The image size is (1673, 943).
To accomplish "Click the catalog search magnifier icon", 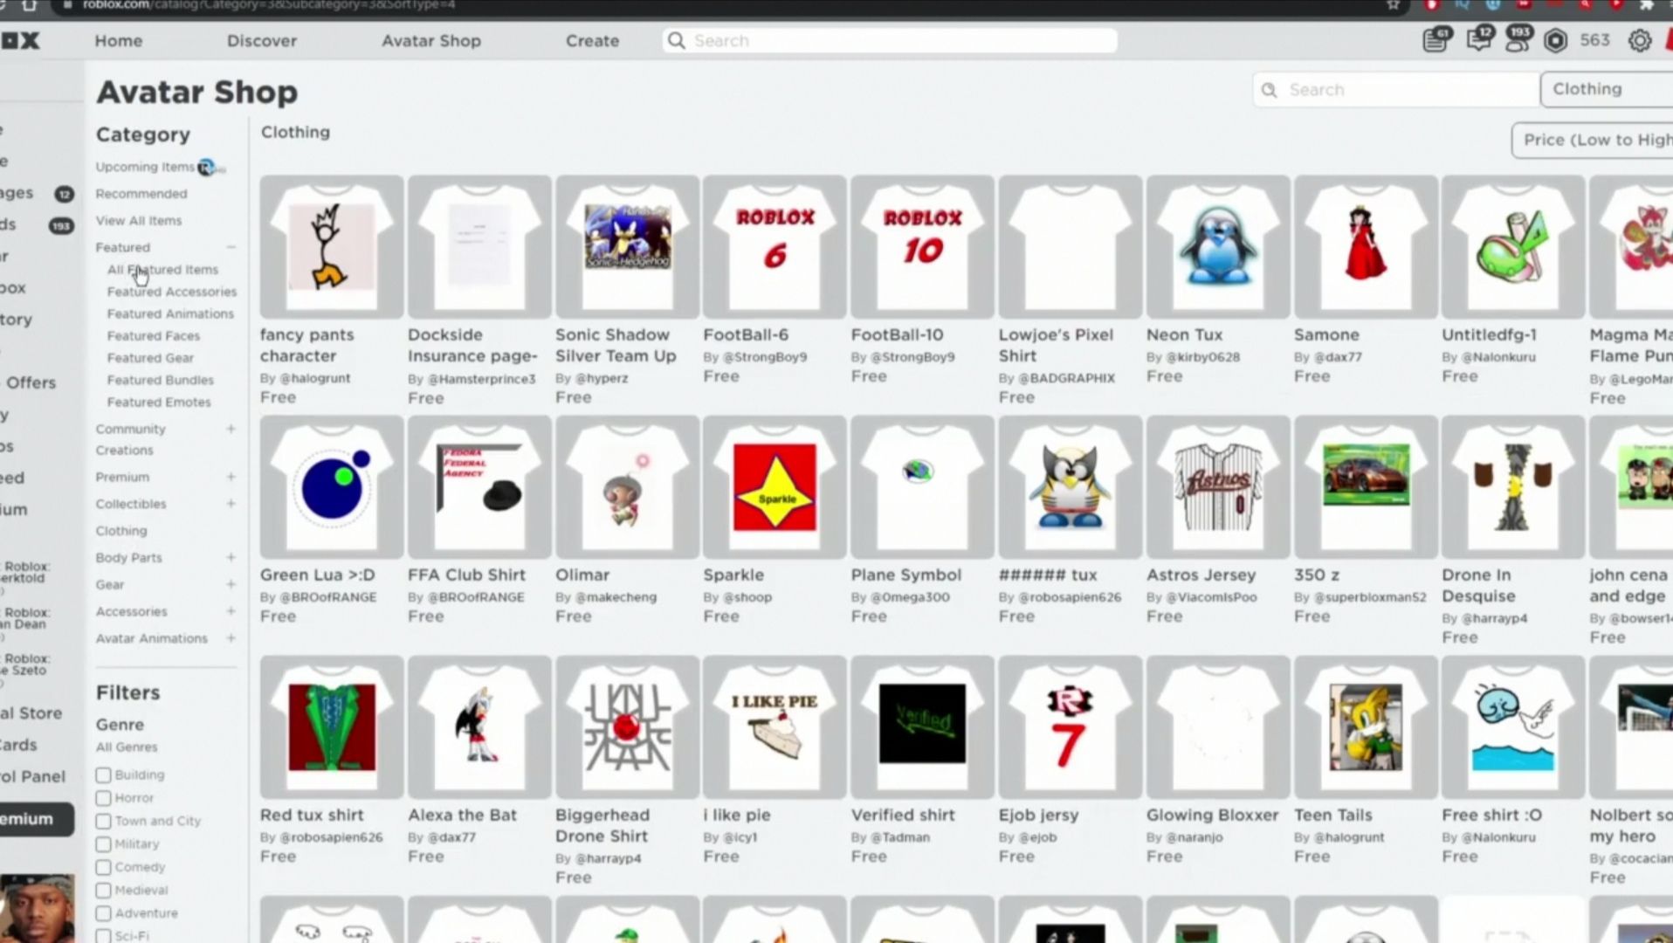I will [1269, 90].
